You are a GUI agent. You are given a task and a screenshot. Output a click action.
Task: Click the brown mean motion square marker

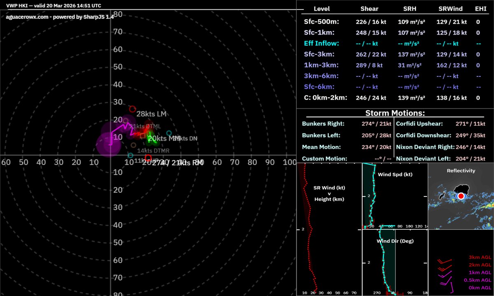pyautogui.click(x=142, y=135)
